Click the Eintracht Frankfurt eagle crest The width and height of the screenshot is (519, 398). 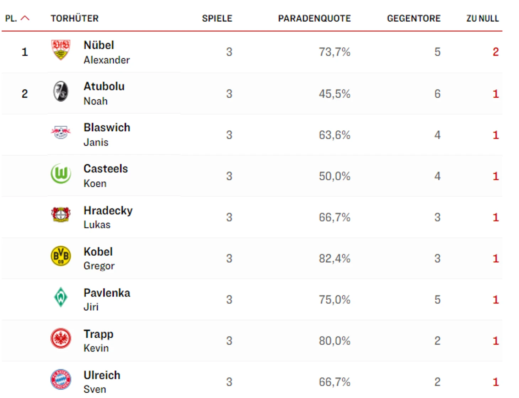coord(61,338)
